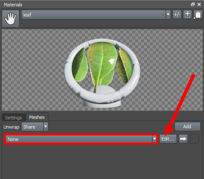Open the Unwrap Share dropdown
This screenshot has height=179, width=204.
pyautogui.click(x=35, y=127)
